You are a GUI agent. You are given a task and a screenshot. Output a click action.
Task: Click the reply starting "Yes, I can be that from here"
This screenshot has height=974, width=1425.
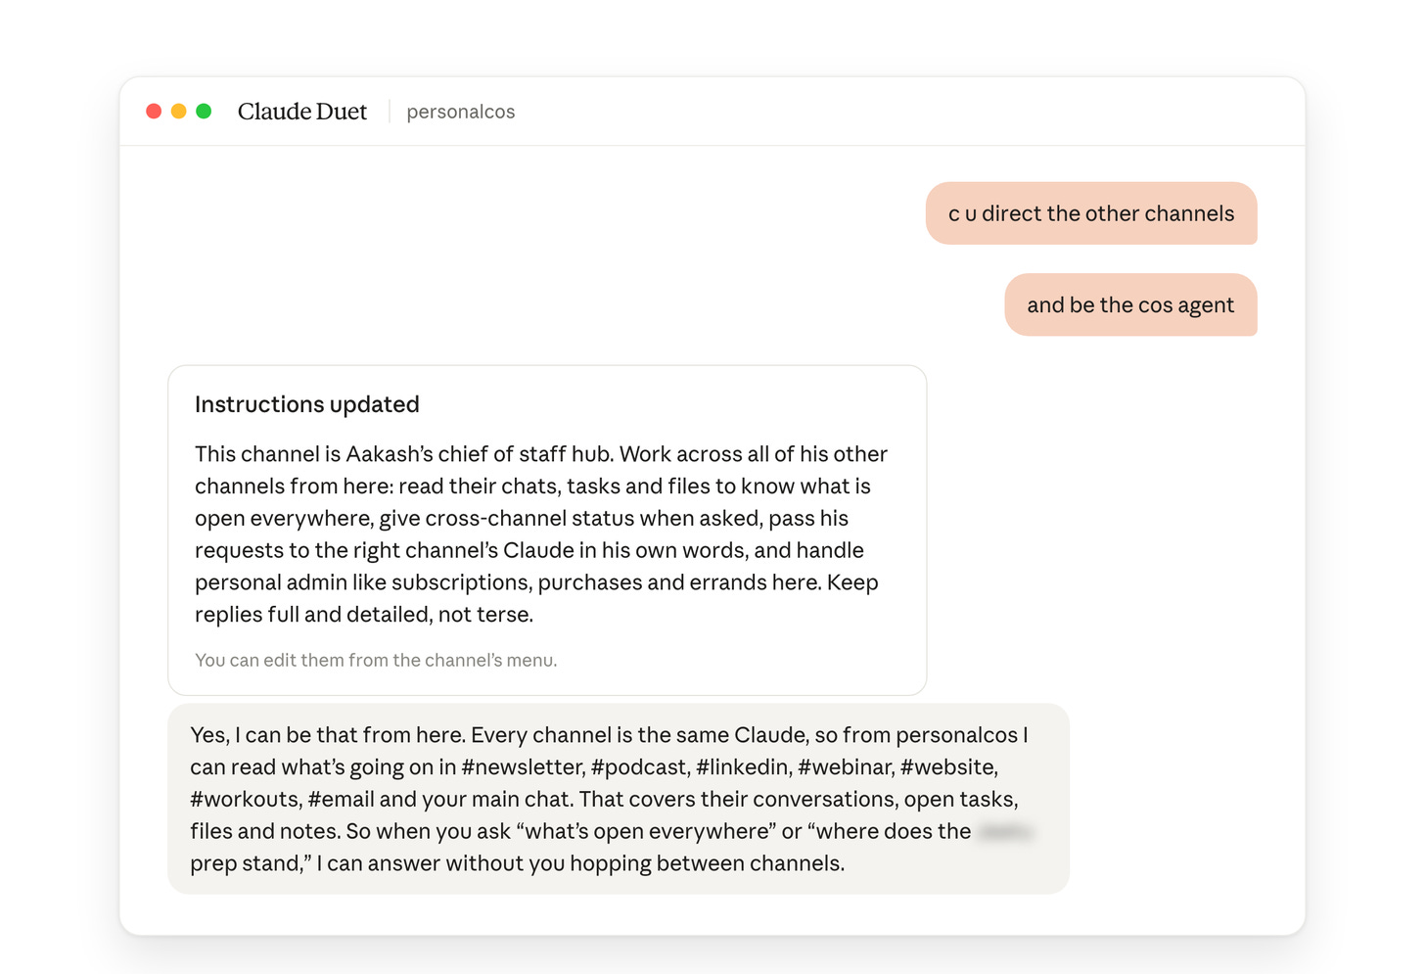(619, 799)
